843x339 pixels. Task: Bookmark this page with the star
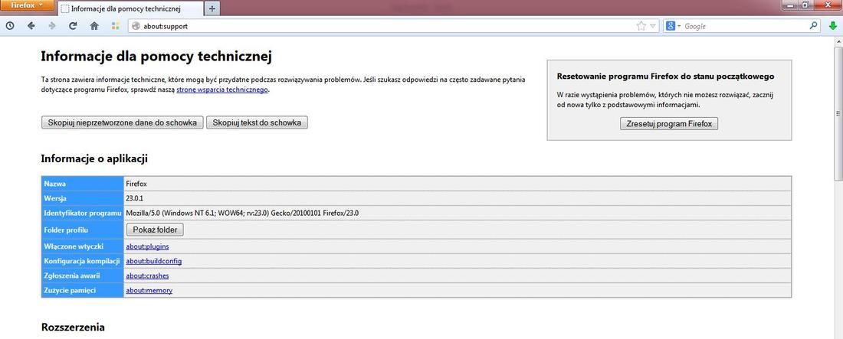(641, 26)
